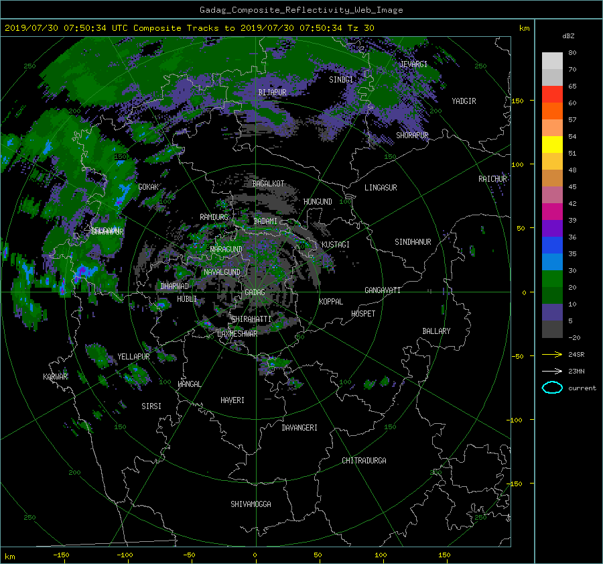Viewport: 603px width, 564px height.
Task: Click the Gadag_Composite_Reflectivity_Web_Image title
Action: 301,10
